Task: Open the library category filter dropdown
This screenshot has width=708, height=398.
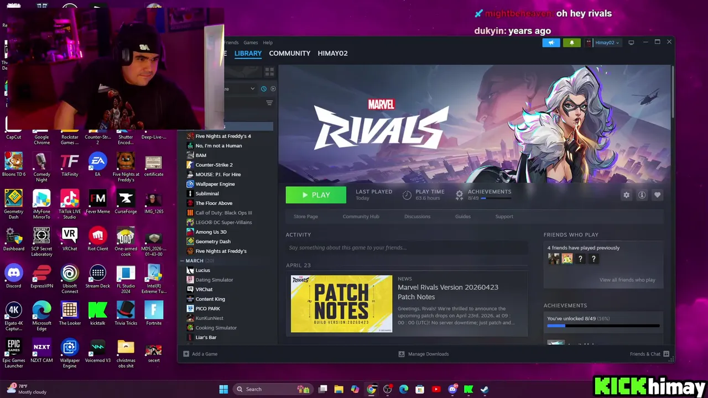Action: [x=239, y=88]
